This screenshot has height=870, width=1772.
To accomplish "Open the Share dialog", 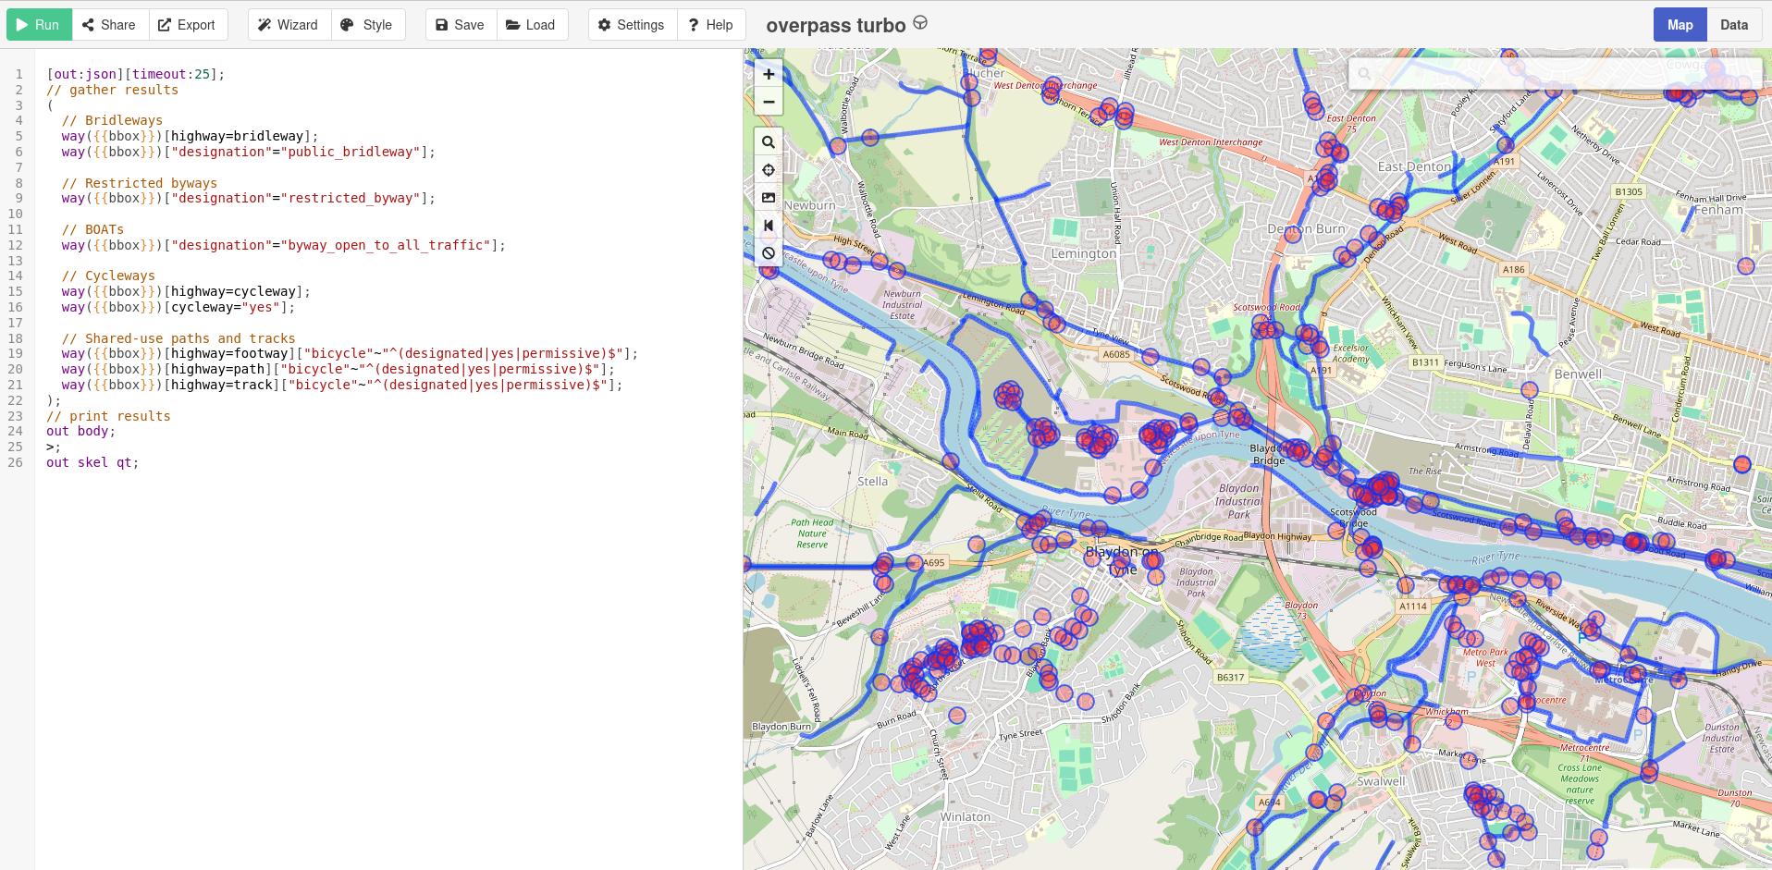I will tap(109, 25).
